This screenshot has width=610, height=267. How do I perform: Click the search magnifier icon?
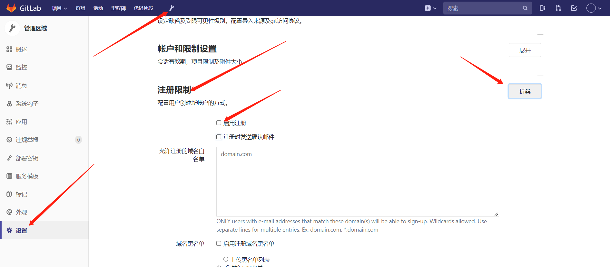[525, 8]
